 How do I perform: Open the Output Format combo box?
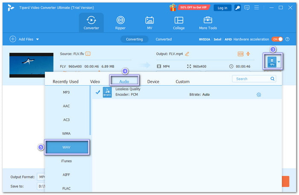41,177
